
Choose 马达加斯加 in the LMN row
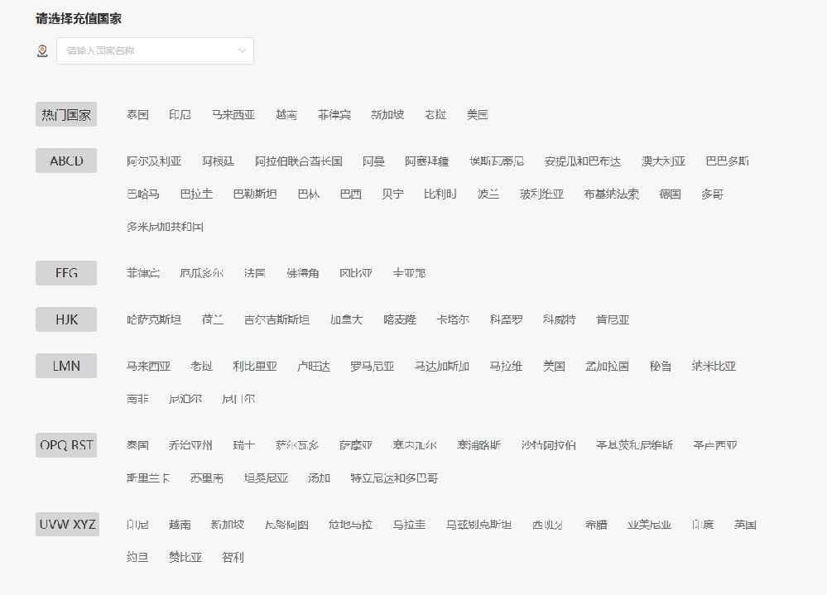click(442, 367)
